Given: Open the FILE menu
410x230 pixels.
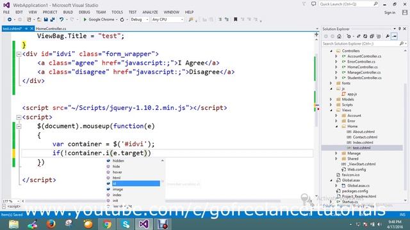Looking at the screenshot, I should tap(6, 12).
